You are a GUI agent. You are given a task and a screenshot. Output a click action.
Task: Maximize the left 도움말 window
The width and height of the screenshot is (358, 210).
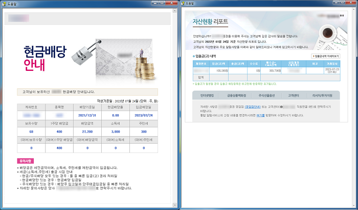pos(162,3)
